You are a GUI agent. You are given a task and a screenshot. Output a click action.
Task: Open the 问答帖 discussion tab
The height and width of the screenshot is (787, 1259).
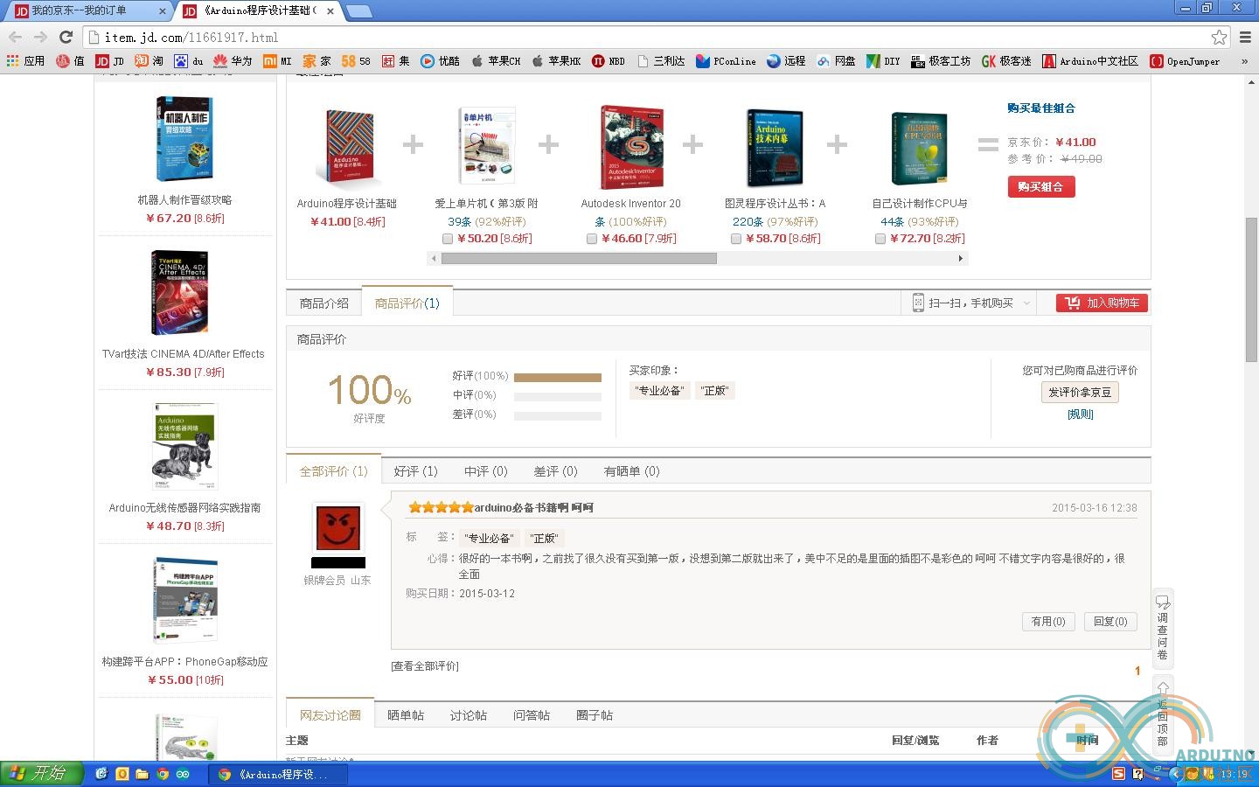tap(532, 715)
